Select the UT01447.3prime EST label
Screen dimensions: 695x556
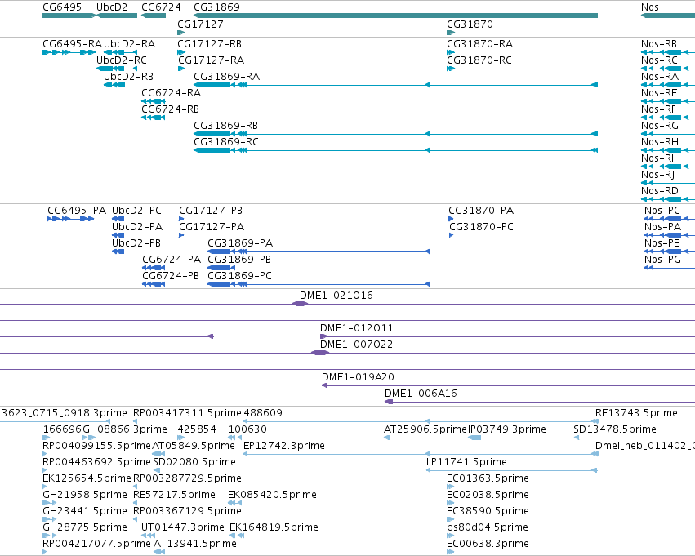coord(183,527)
